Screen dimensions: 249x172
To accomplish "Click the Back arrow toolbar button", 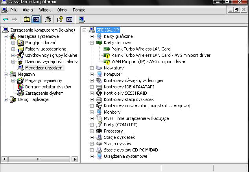I will (x=6, y=19).
